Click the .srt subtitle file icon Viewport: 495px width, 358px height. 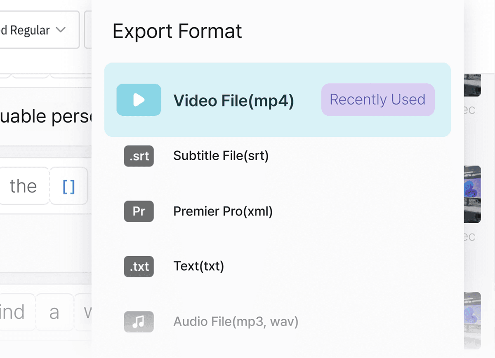click(139, 157)
